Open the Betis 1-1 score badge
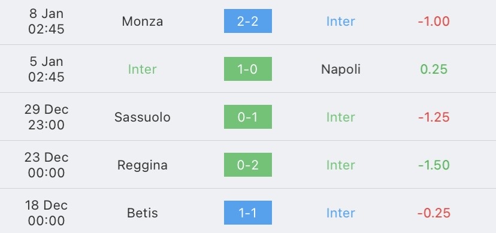This screenshot has height=233, width=496. pyautogui.click(x=247, y=213)
